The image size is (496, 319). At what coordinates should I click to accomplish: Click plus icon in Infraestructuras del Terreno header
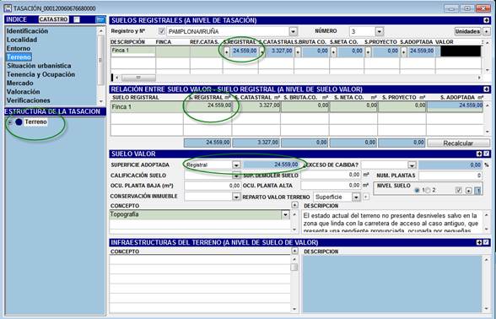coord(479,242)
